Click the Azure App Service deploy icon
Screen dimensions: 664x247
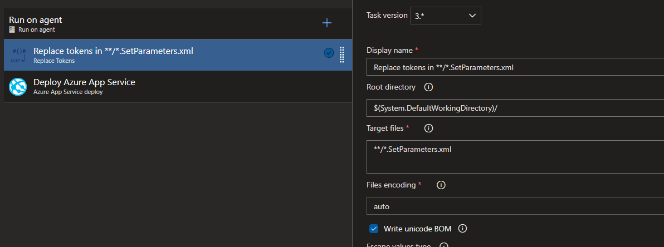pos(18,86)
